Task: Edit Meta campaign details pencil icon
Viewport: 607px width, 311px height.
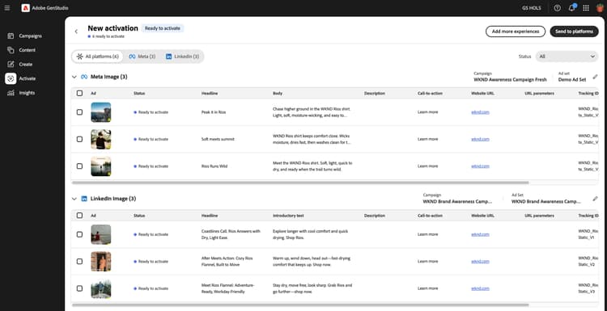Action: pos(595,77)
